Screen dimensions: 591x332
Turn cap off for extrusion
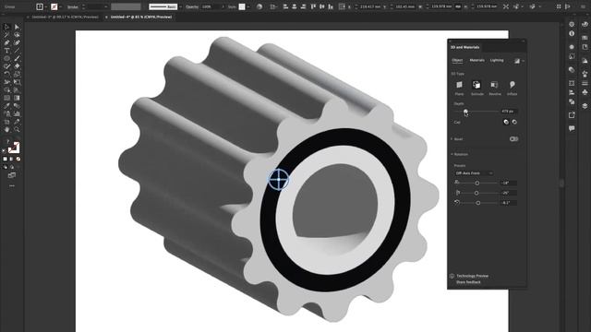point(514,122)
